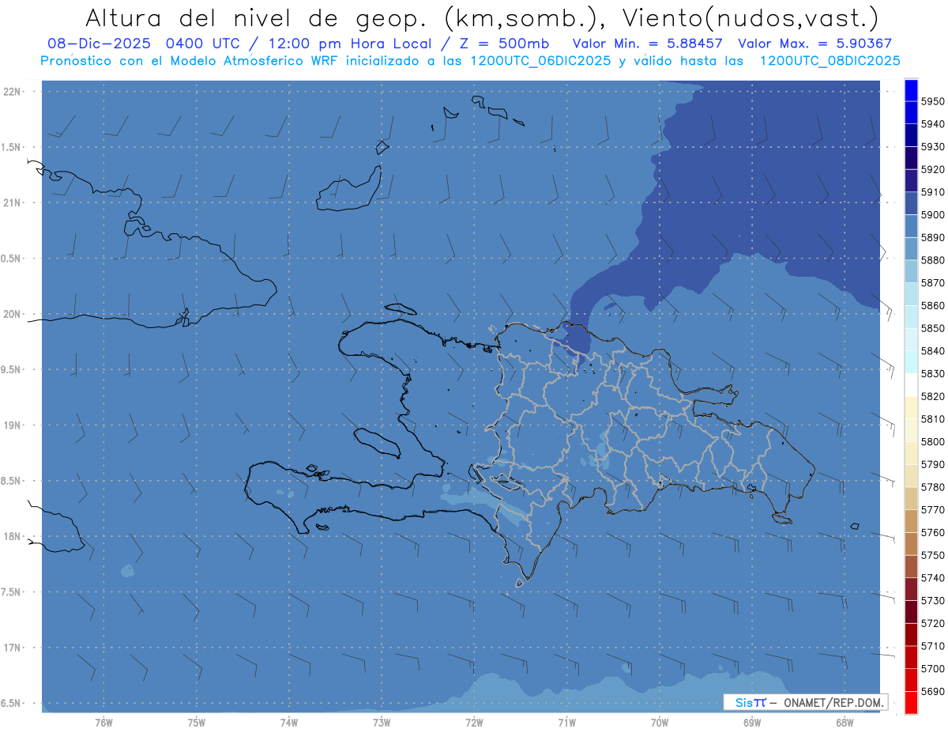Click the '74W' longitude label
Viewport: 948px width, 733px height.
(x=289, y=722)
